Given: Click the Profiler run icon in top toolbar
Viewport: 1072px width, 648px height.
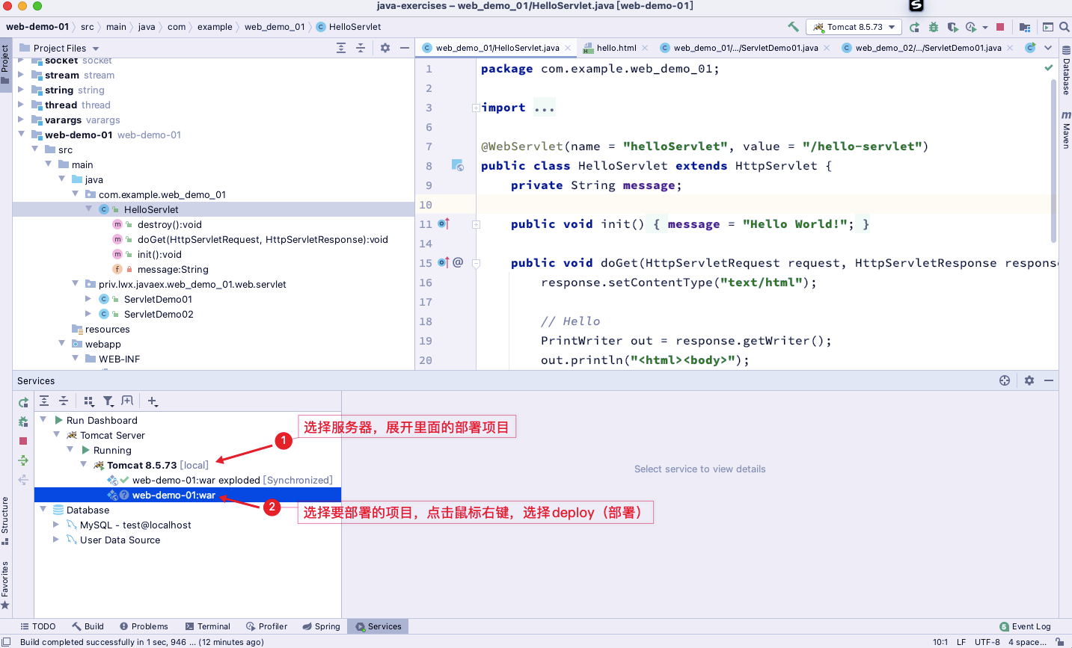Looking at the screenshot, I should click(x=971, y=27).
